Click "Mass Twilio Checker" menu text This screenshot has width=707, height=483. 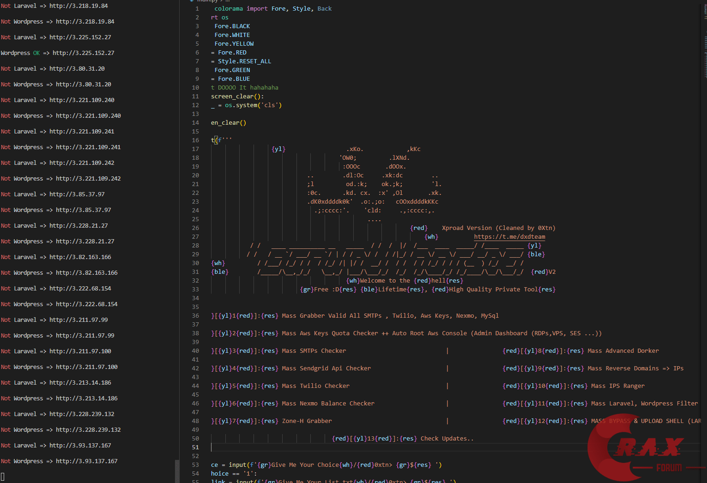tap(316, 386)
